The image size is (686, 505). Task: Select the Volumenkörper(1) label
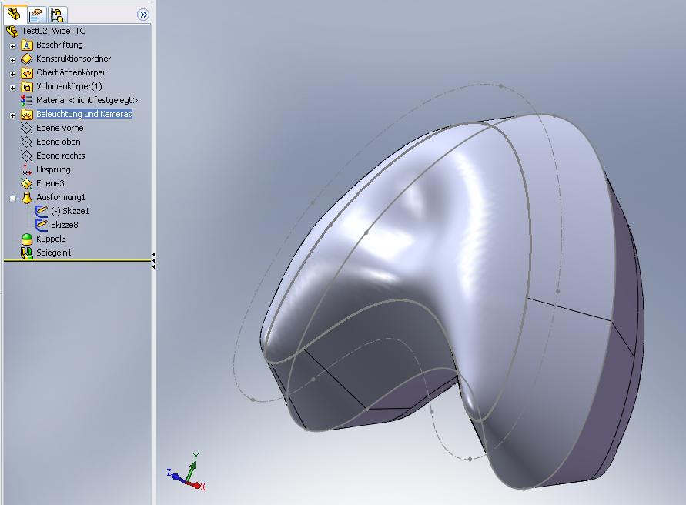[69, 86]
